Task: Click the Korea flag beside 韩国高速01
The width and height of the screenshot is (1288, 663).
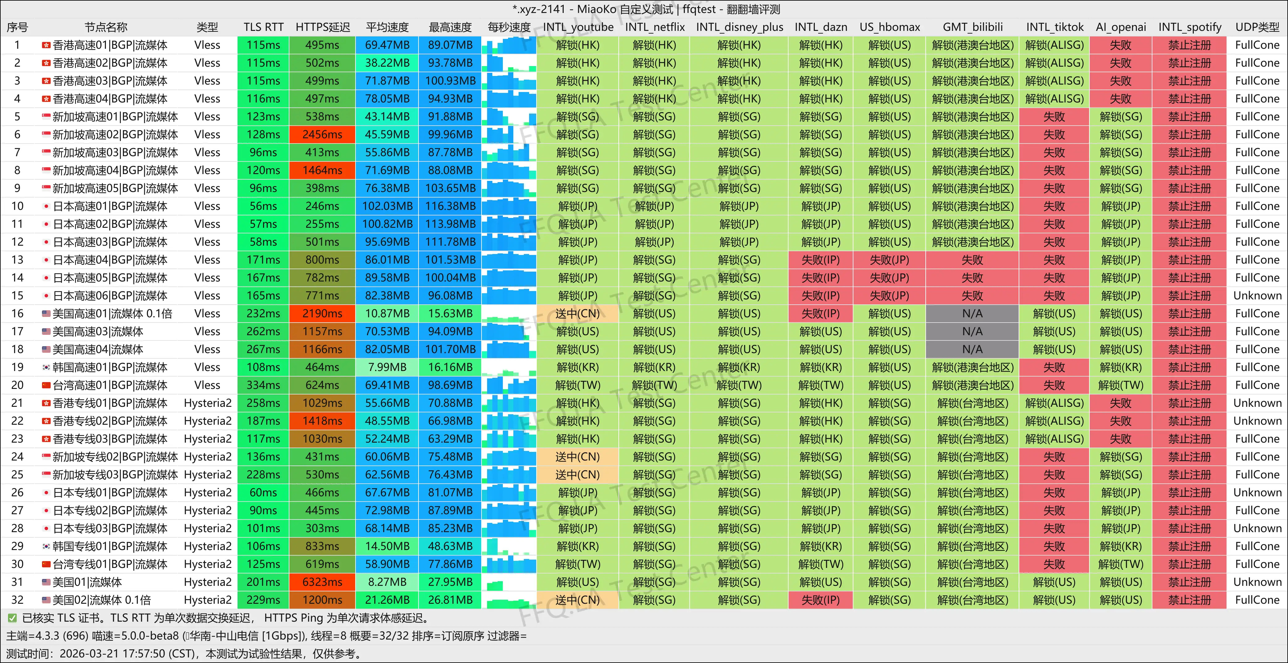Action: tap(46, 367)
